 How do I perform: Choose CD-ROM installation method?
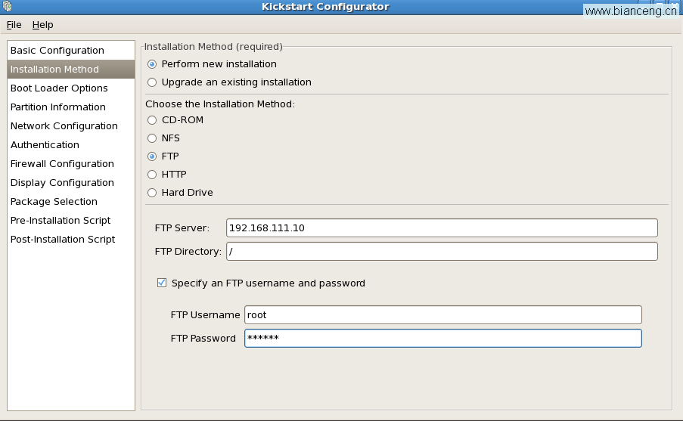pos(152,120)
